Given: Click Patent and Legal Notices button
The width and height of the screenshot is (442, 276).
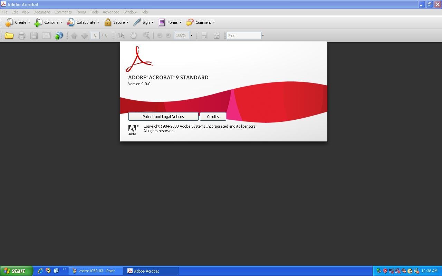Looking at the screenshot, I should click(163, 117).
